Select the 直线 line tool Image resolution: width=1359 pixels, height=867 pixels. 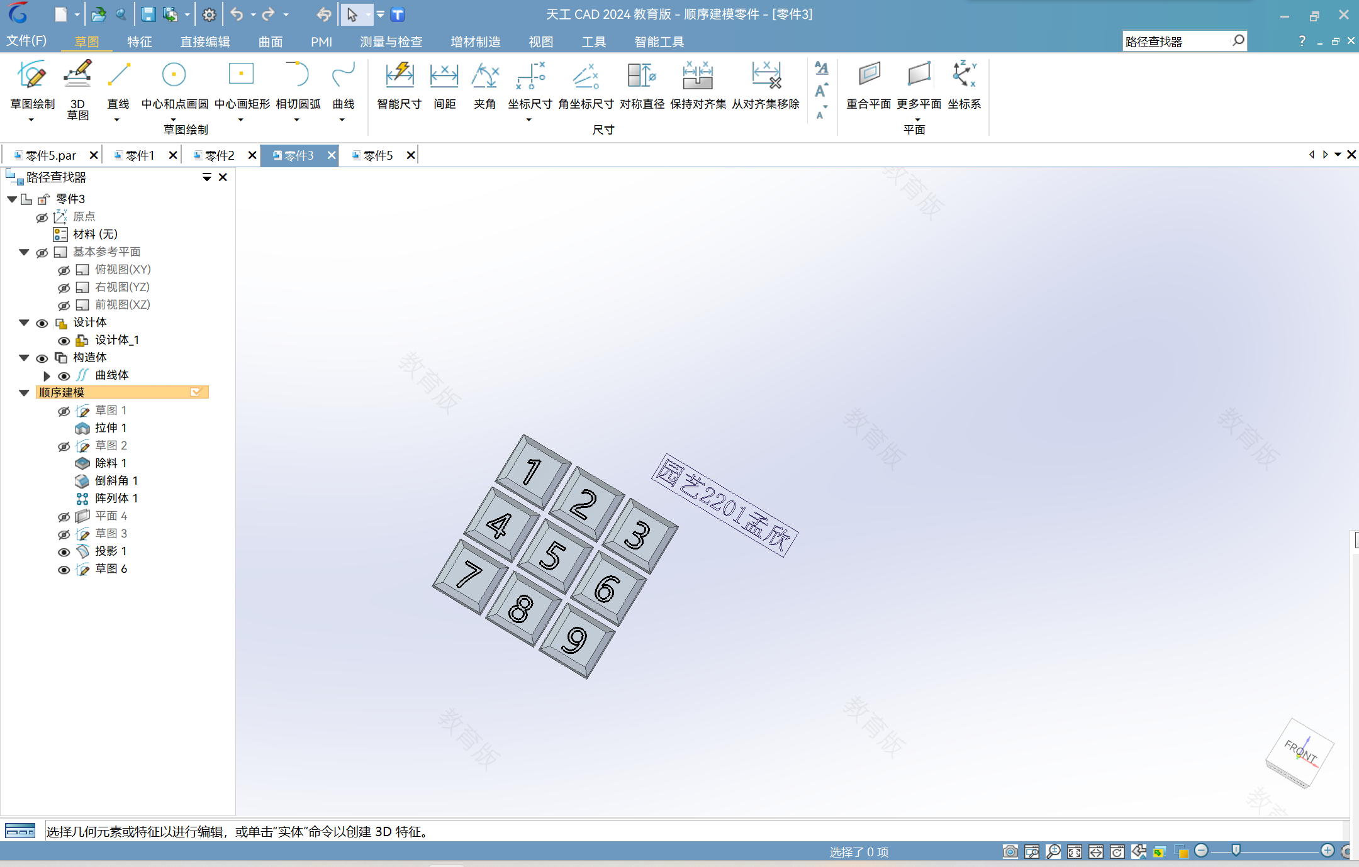pyautogui.click(x=118, y=85)
